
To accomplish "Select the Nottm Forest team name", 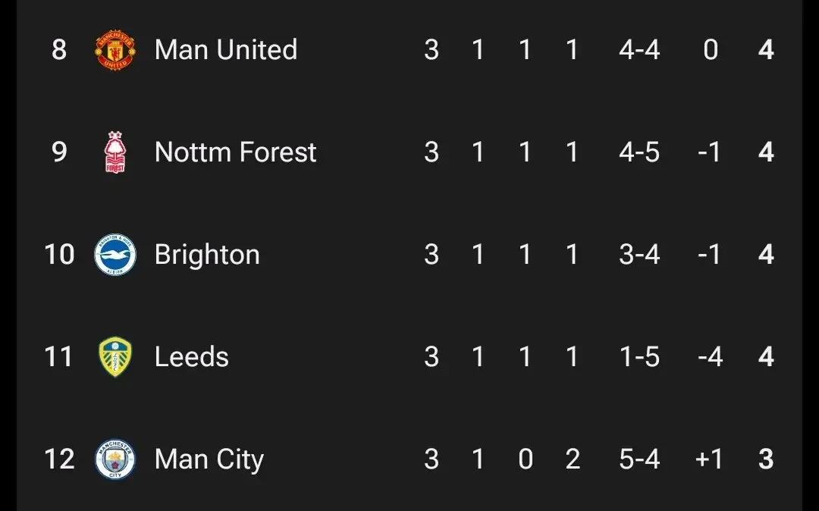I will click(235, 152).
